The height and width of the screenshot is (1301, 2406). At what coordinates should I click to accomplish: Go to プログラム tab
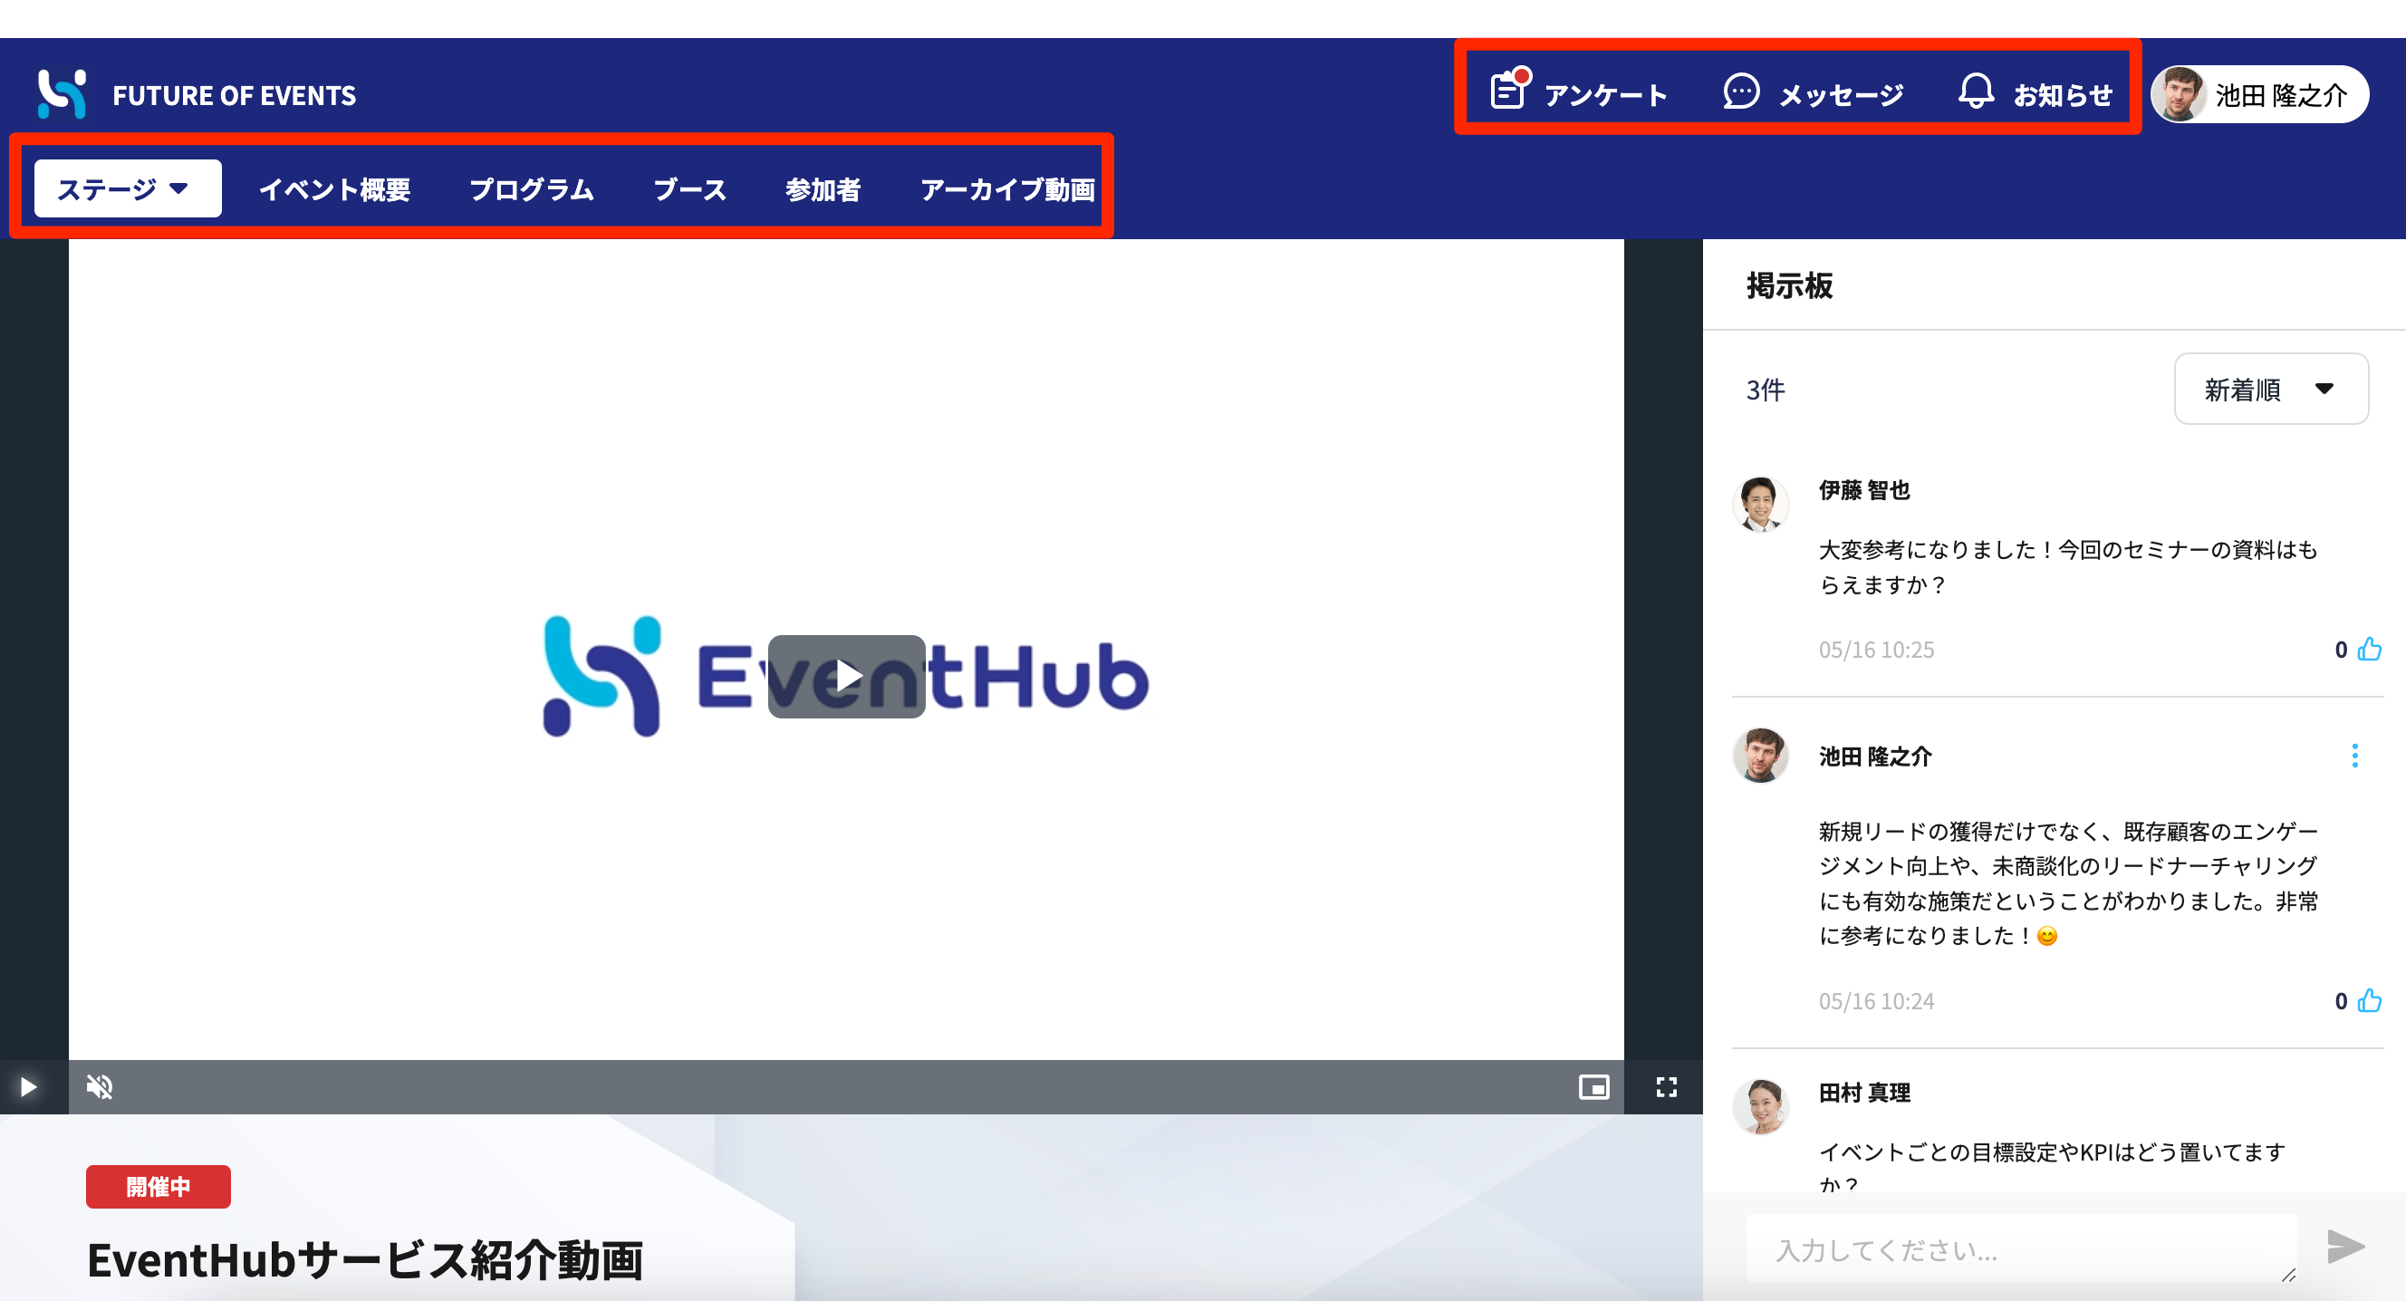click(x=532, y=189)
